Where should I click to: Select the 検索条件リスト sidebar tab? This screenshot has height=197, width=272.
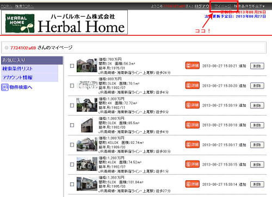tap(30, 69)
